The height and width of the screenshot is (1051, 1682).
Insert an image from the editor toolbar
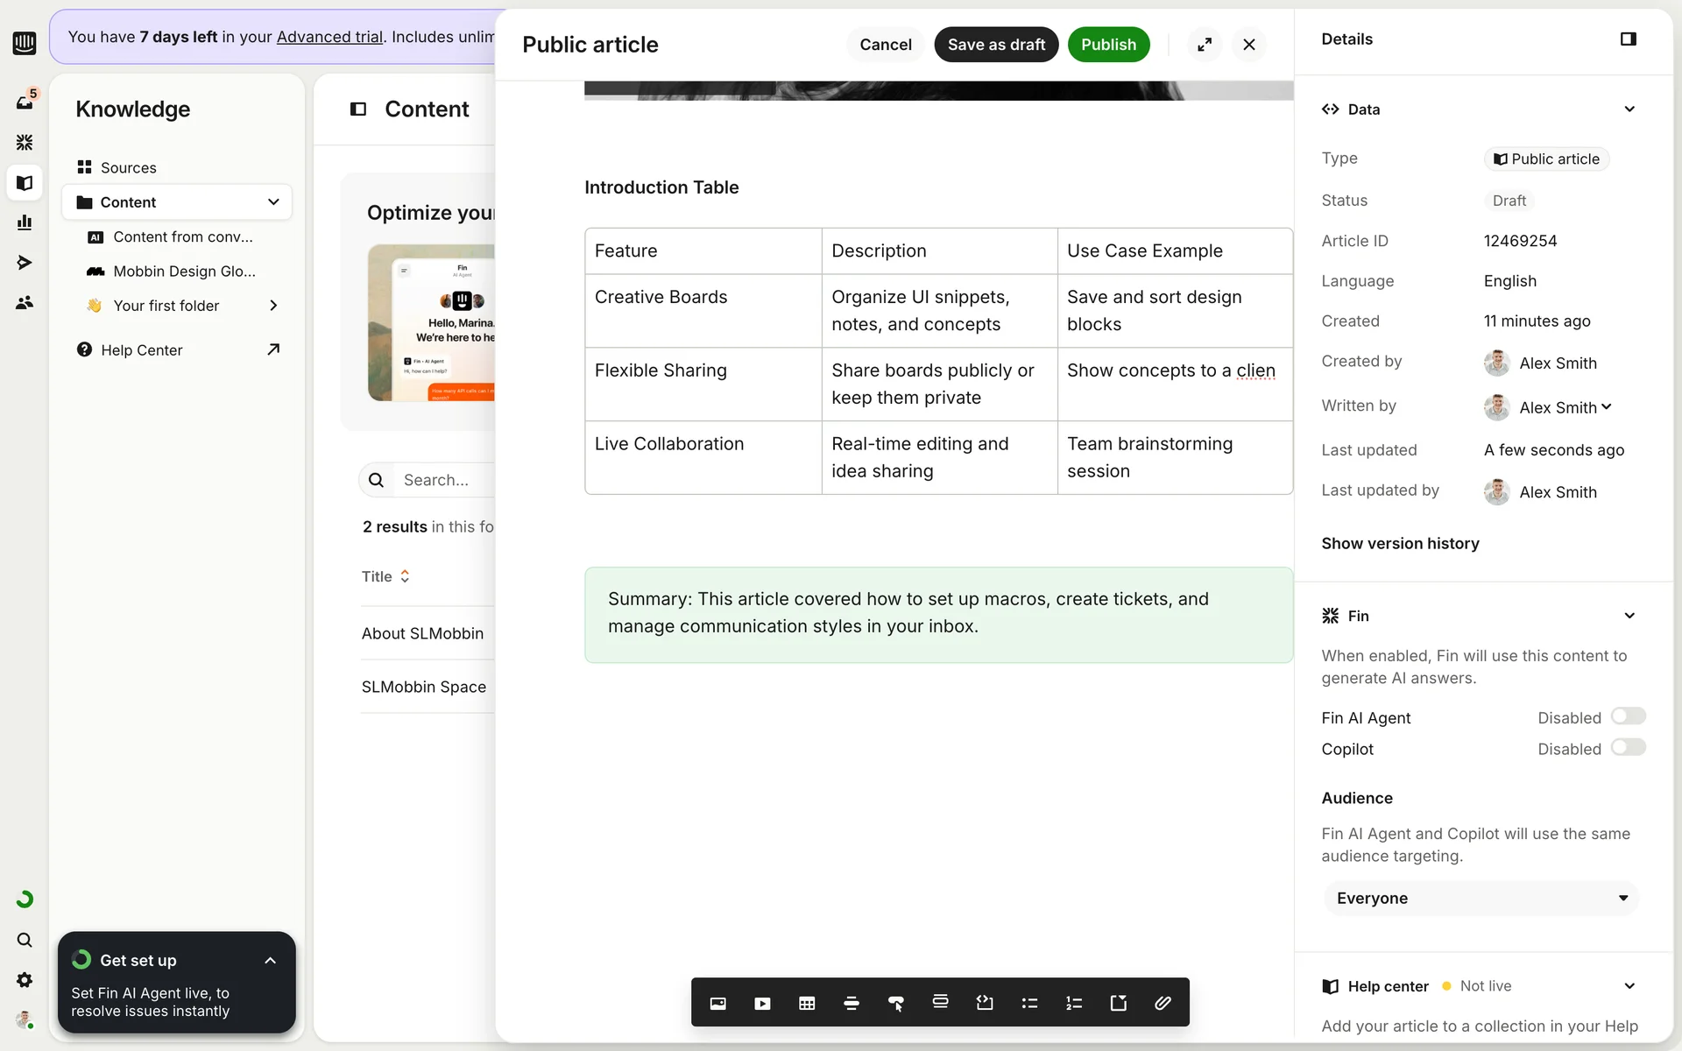tap(717, 1003)
